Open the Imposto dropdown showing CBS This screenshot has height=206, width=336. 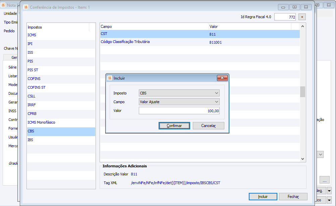click(179, 93)
